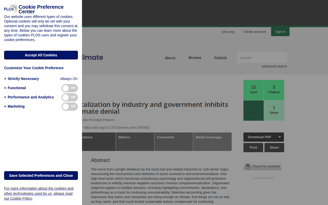Click the 0 View metric tile
Image resolution: width=328 pixels, height=205 pixels.
pyautogui.click(x=253, y=110)
